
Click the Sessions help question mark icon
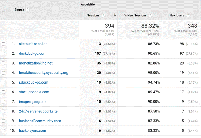click(x=103, y=15)
